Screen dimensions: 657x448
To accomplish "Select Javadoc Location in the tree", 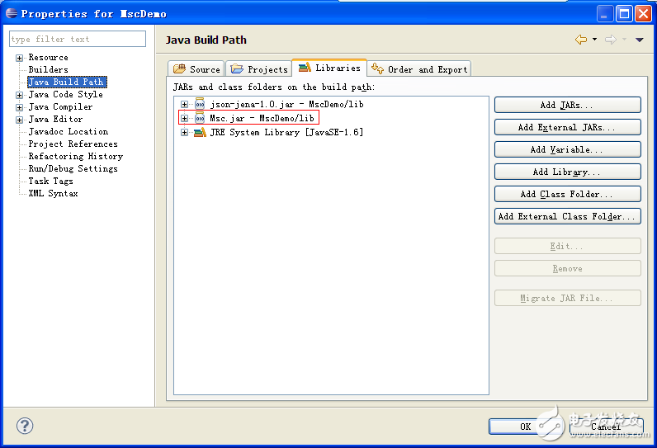I will coord(69,131).
